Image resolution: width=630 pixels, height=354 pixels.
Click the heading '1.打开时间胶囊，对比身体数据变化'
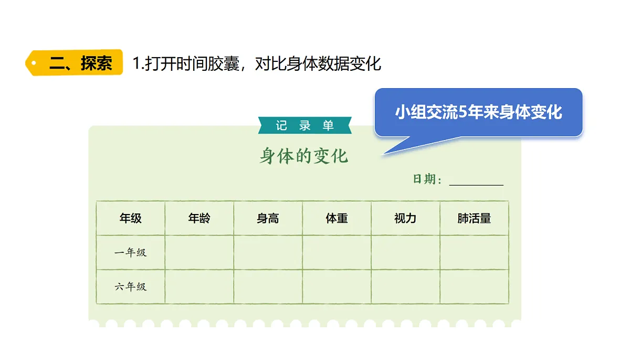point(256,63)
